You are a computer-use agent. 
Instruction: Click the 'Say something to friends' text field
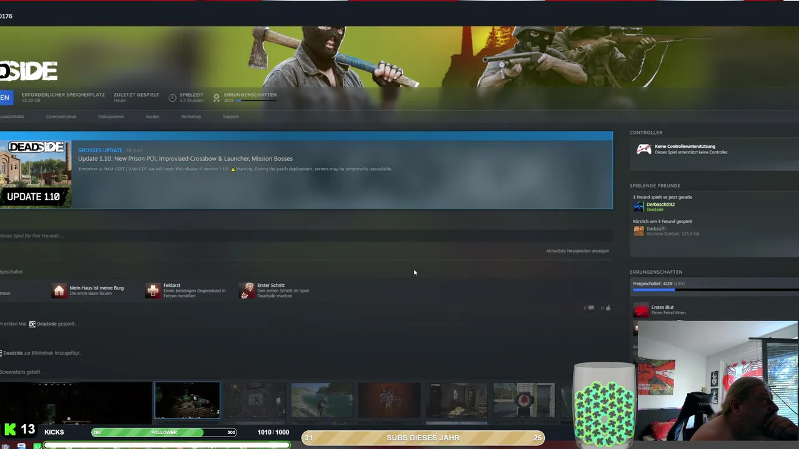click(x=306, y=236)
